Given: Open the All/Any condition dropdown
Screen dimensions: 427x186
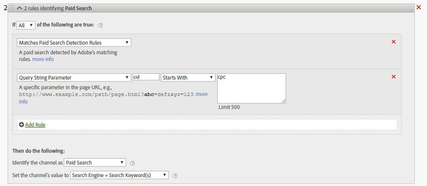Looking at the screenshot, I should [x=26, y=25].
